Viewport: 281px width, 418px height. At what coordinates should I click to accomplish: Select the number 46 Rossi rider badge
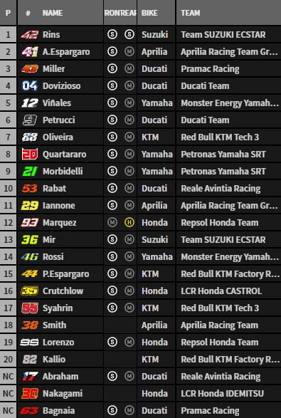coord(30,257)
